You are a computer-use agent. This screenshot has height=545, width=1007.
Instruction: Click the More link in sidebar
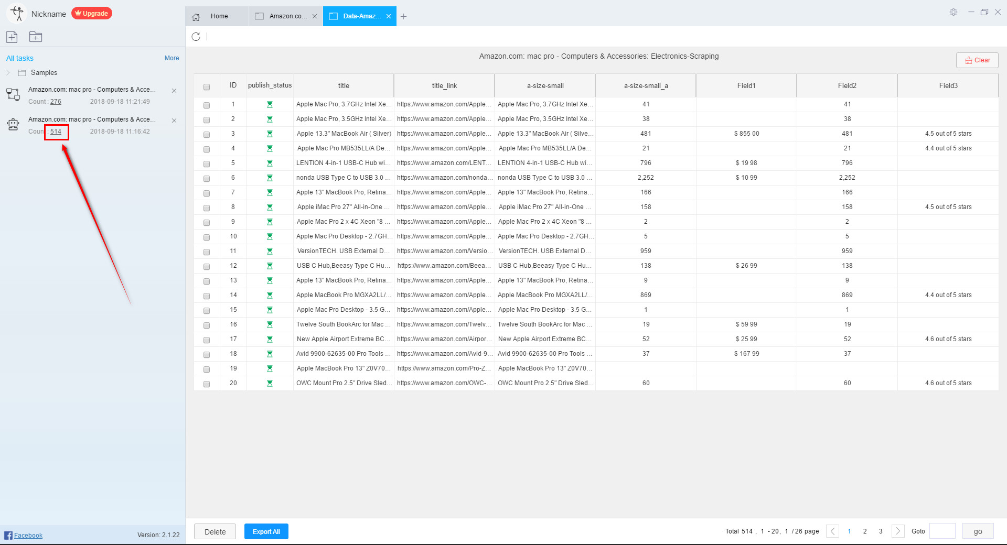tap(172, 58)
